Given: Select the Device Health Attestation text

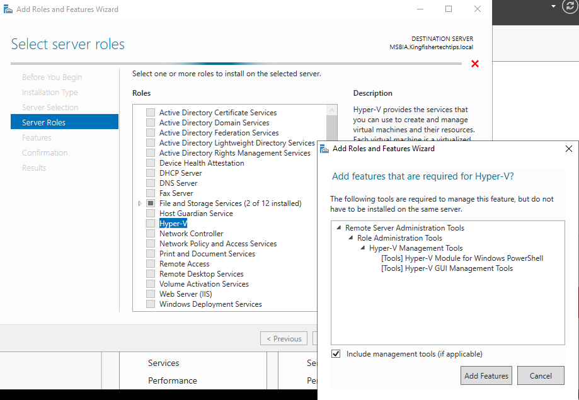Looking at the screenshot, I should [x=202, y=163].
